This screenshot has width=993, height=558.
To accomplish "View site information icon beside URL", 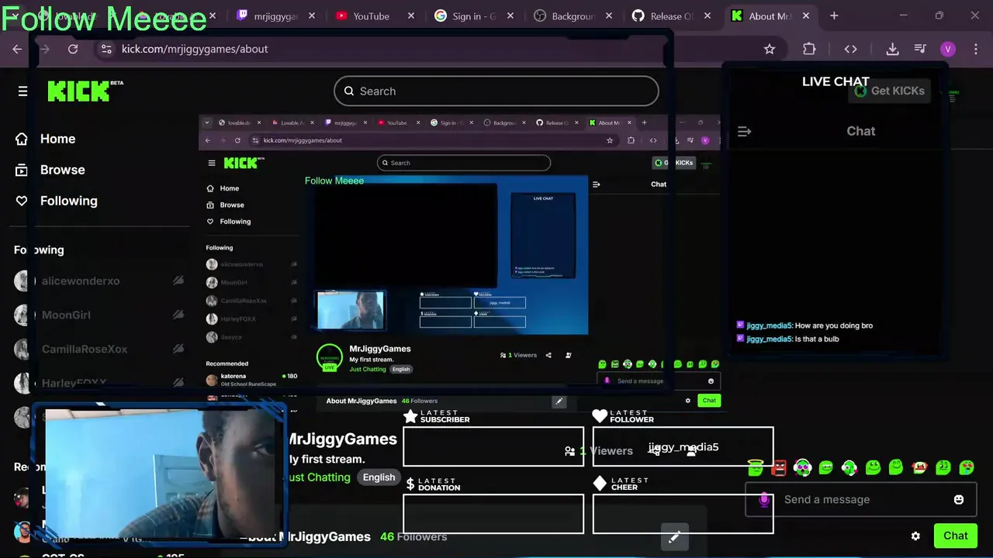I will (106, 49).
